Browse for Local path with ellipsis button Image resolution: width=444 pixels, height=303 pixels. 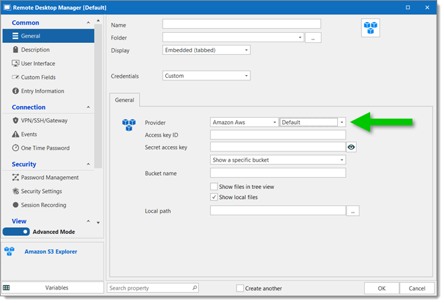tap(353, 211)
